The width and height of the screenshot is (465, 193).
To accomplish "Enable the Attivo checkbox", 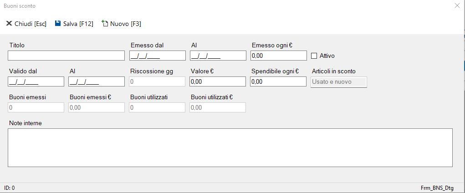I will click(x=314, y=56).
